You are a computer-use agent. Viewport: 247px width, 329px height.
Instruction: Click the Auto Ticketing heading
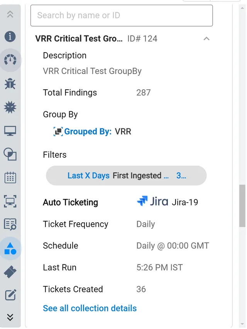pos(70,203)
